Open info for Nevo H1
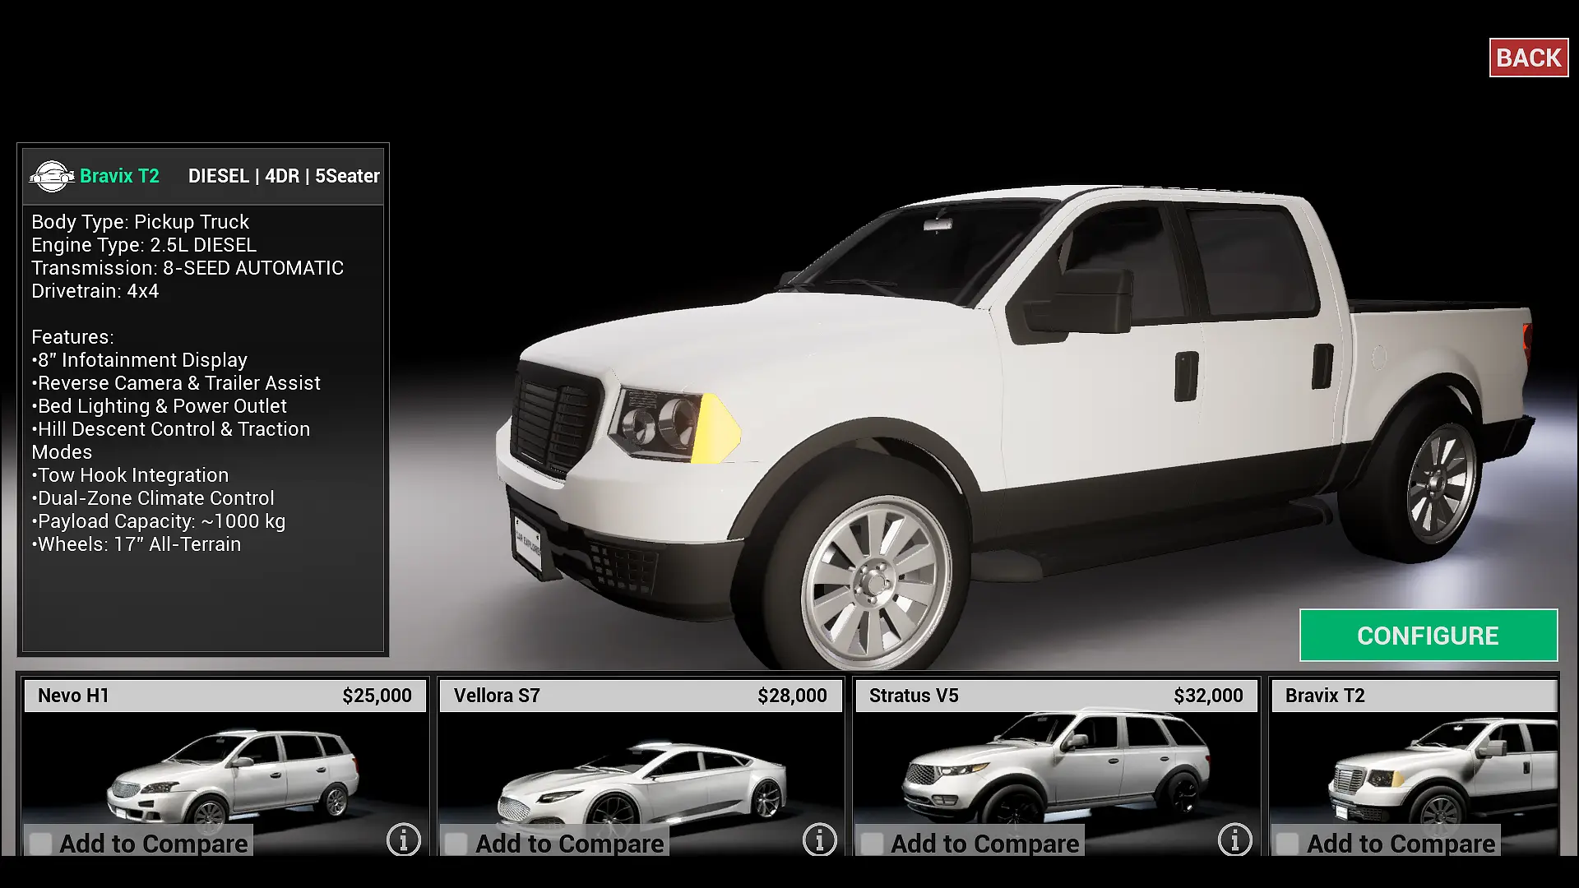The image size is (1579, 888). pos(403,839)
